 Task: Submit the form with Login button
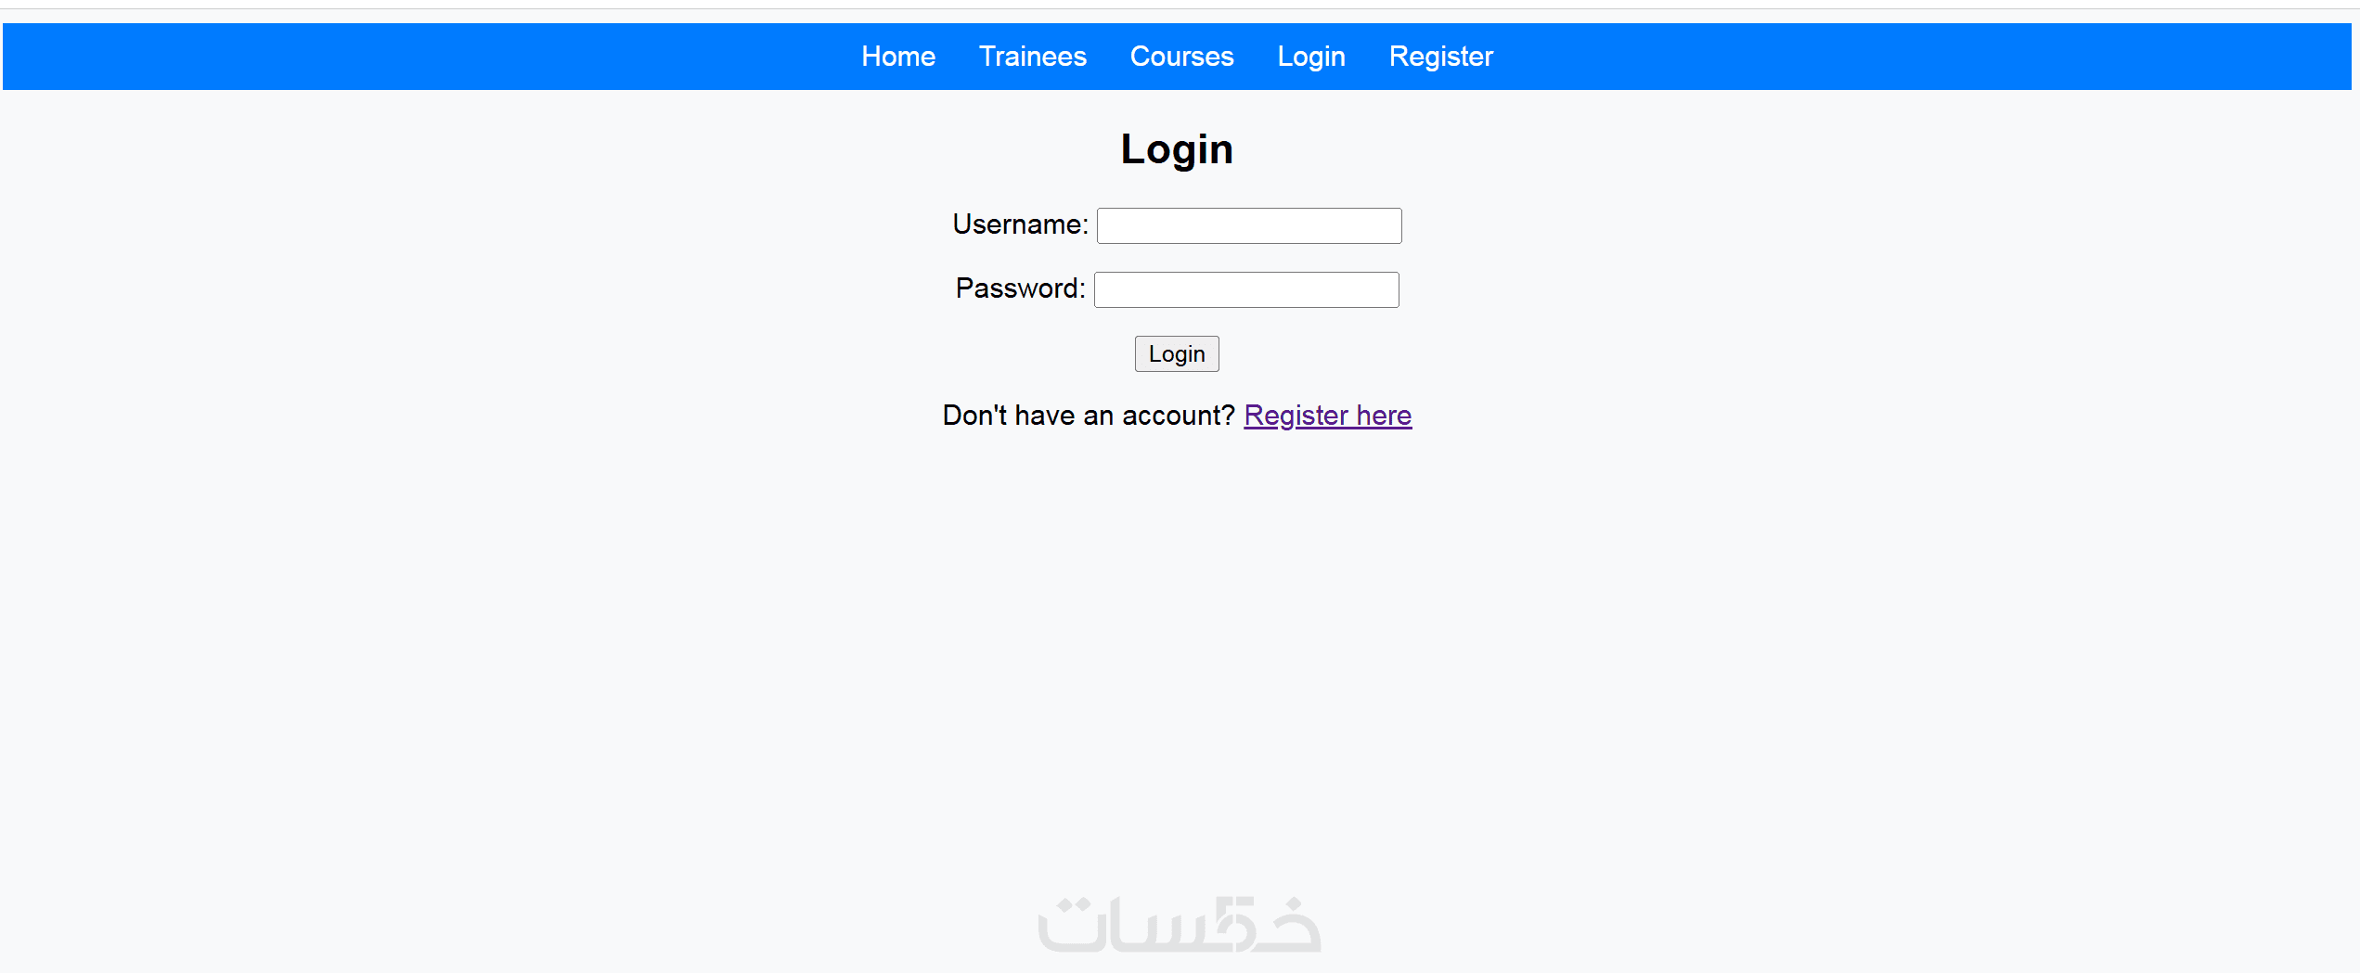[x=1177, y=353]
